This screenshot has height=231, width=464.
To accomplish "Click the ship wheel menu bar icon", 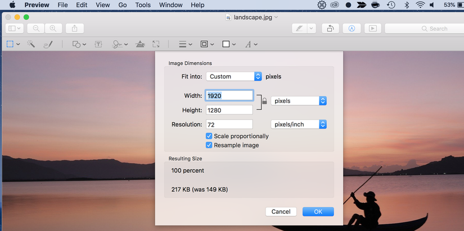I will (322, 5).
